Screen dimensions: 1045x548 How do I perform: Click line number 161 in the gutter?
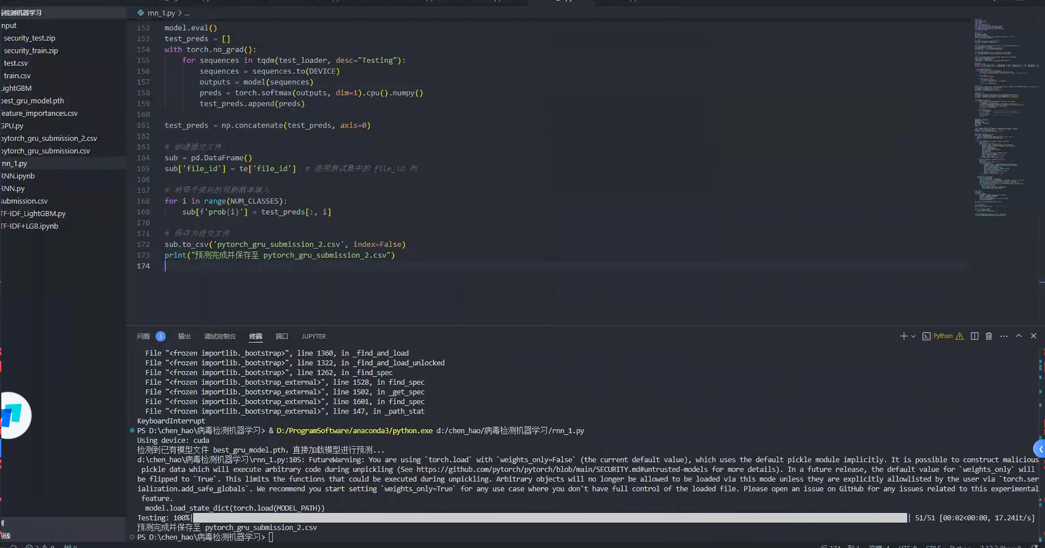(143, 125)
